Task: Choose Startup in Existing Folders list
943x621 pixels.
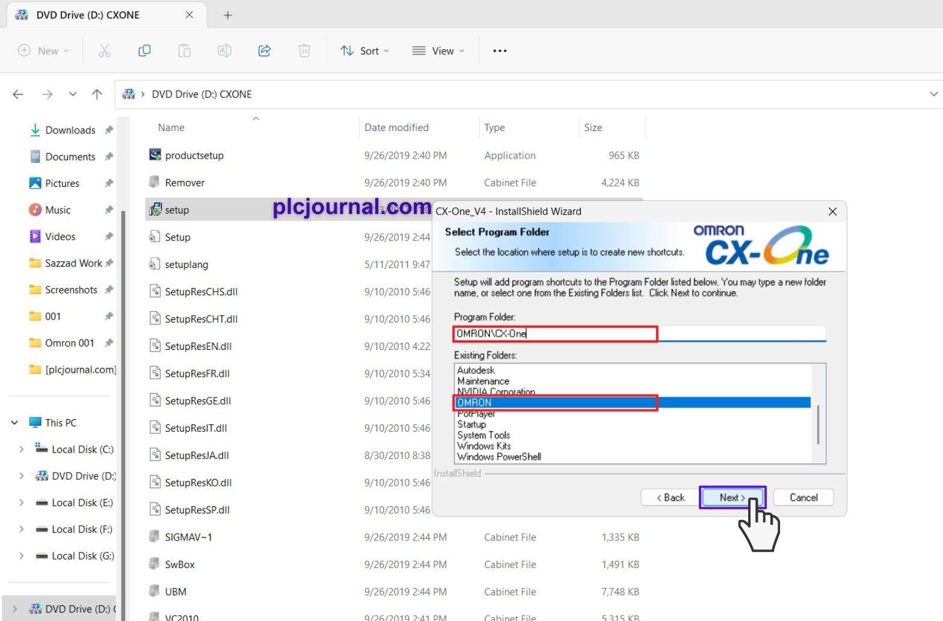Action: pos(471,424)
